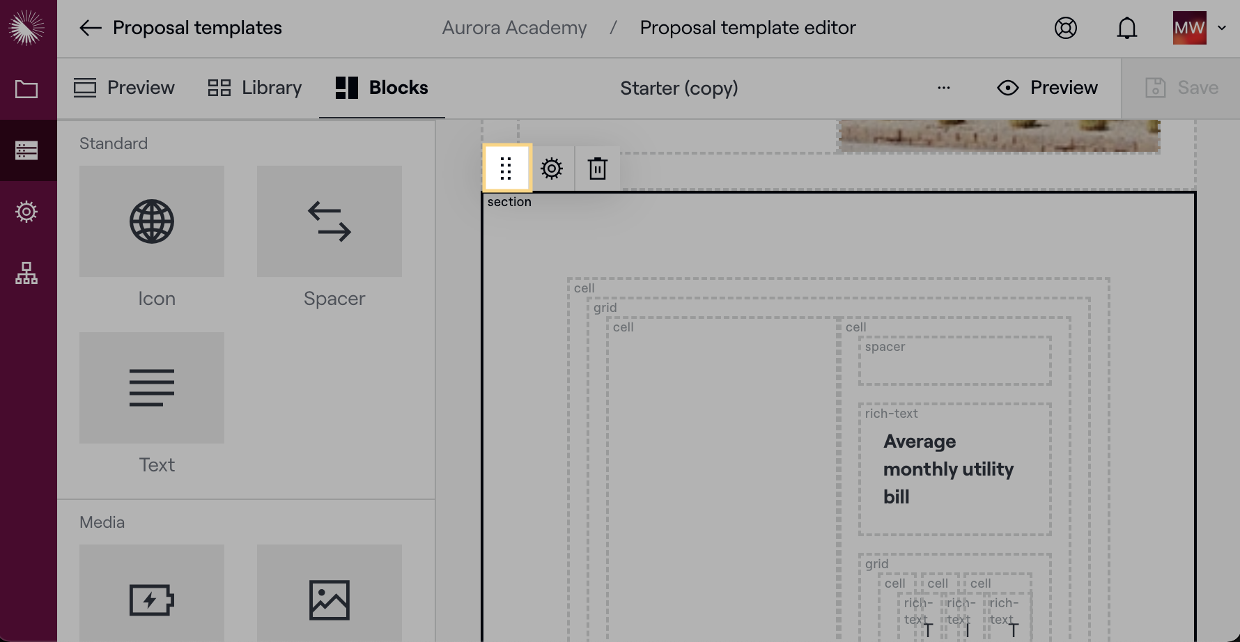The image size is (1240, 642).
Task: Click the Save button
Action: 1181,88
